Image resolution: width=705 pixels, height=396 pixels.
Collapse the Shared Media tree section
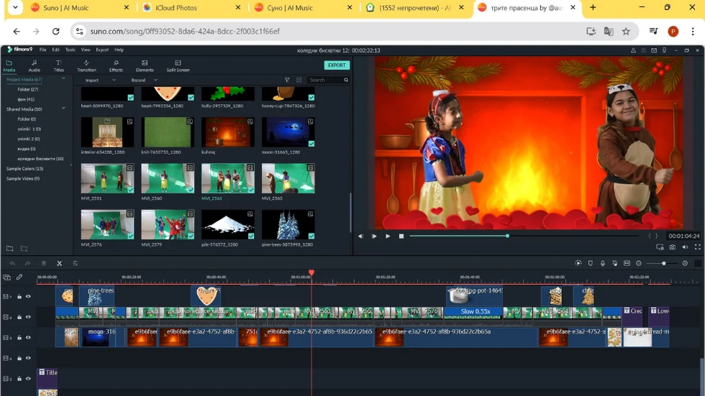(63, 109)
